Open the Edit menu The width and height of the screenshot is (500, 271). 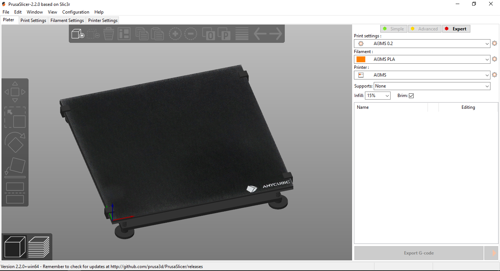tap(18, 12)
